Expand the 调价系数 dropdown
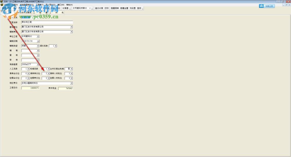291x157 pixels. [x=56, y=46]
